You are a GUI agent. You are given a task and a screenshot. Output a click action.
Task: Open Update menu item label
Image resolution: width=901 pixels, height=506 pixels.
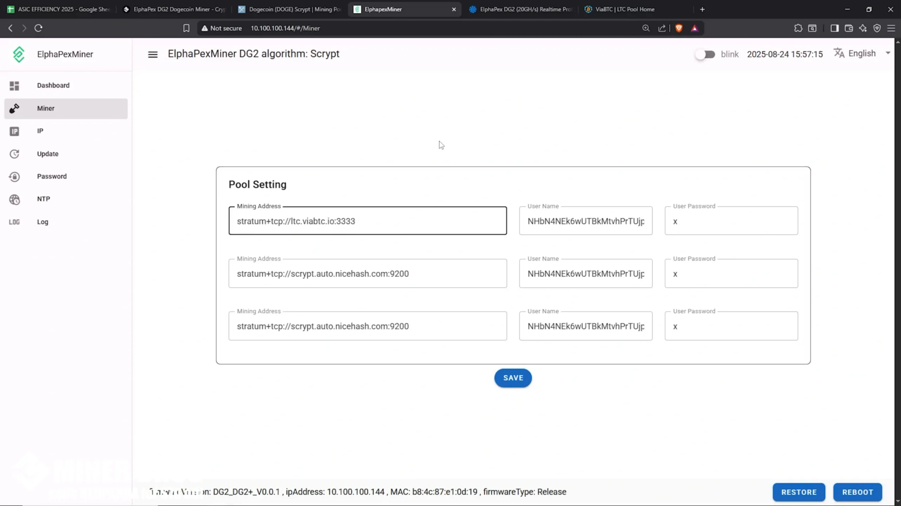point(48,154)
